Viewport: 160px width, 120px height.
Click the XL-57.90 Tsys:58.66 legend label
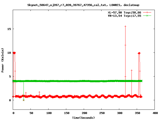(x=124, y=12)
